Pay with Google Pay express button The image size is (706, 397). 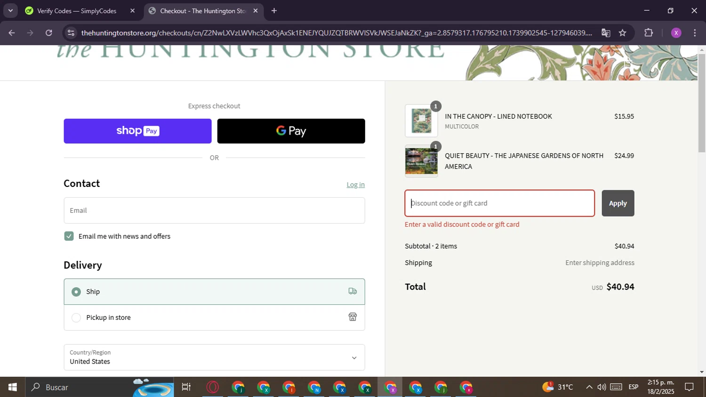291,131
